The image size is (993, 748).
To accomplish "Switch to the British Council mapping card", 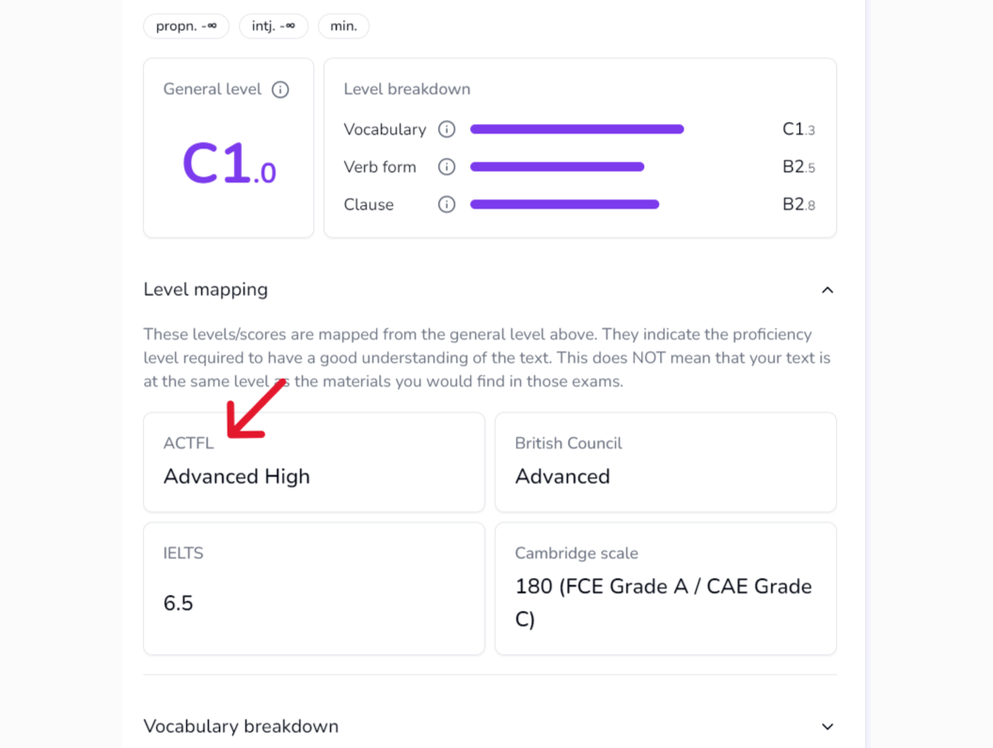I will 665,461.
